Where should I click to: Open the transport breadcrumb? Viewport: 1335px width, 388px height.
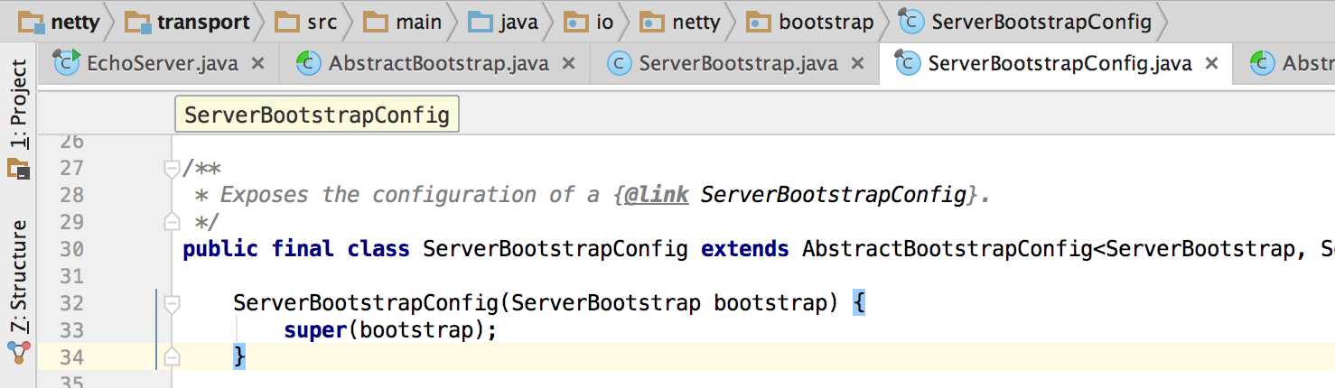187,22
